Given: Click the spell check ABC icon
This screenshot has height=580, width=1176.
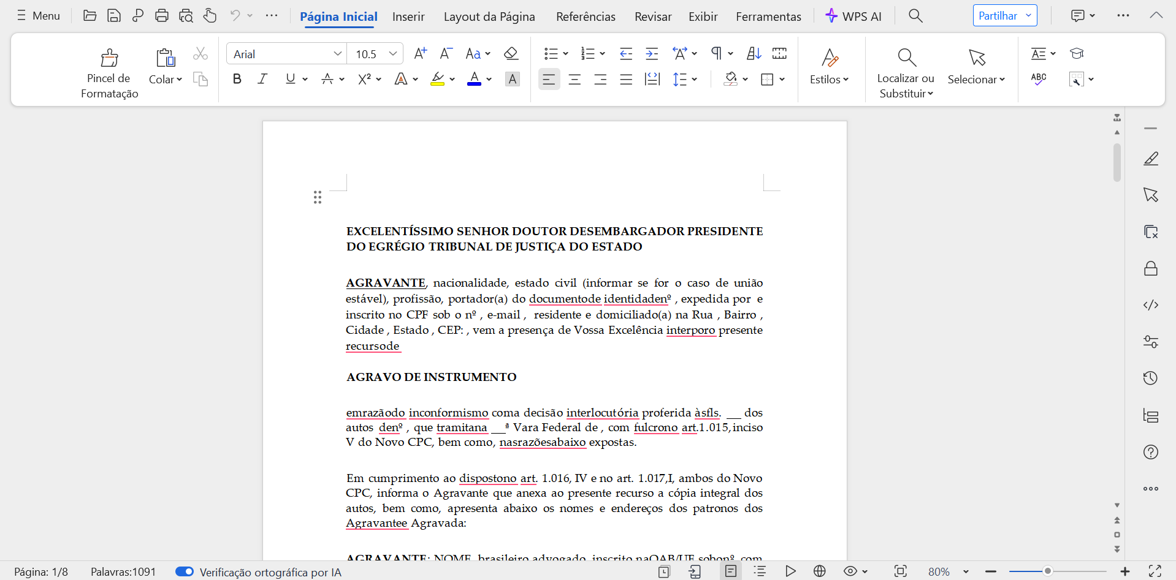Looking at the screenshot, I should [1039, 79].
